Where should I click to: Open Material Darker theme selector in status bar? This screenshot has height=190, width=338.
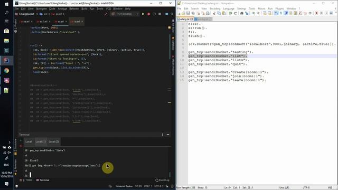pos(125,186)
